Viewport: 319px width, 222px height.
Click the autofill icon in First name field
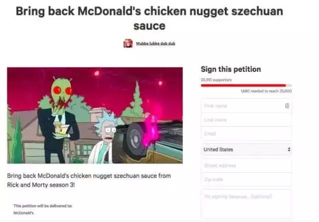pyautogui.click(x=287, y=105)
